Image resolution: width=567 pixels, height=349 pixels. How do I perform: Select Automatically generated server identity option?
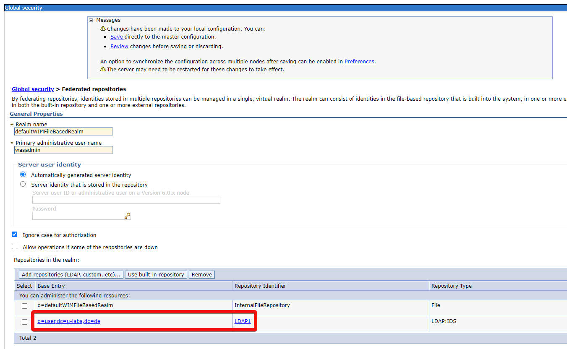pos(23,174)
